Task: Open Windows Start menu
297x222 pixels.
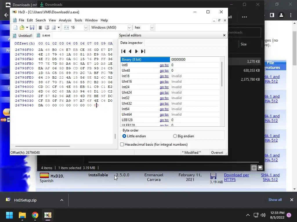Action: [9, 215]
